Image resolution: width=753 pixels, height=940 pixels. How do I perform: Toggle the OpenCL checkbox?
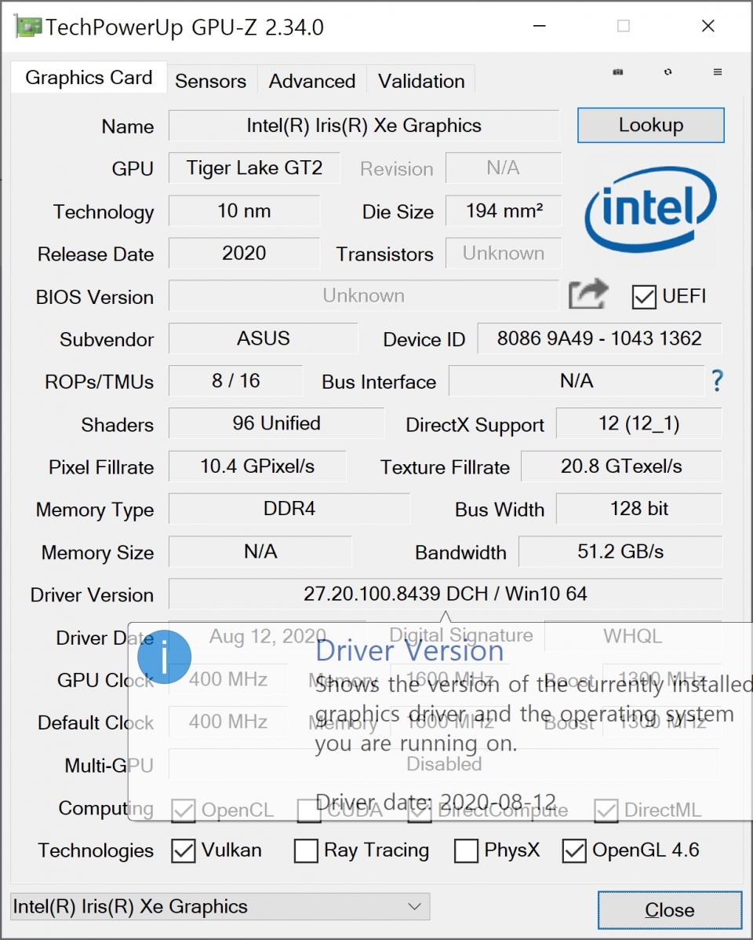[184, 810]
